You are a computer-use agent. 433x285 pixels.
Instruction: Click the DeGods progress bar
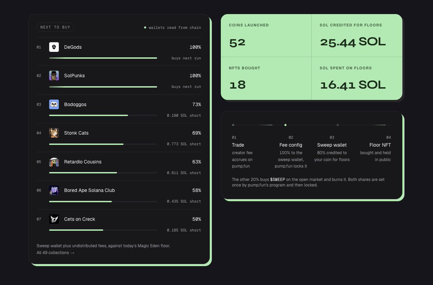pyautogui.click(x=103, y=58)
